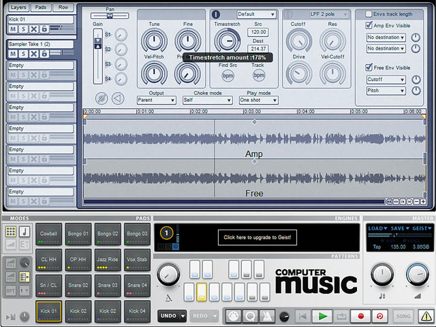
Task: Open the LOAD menu
Action: pos(377,229)
